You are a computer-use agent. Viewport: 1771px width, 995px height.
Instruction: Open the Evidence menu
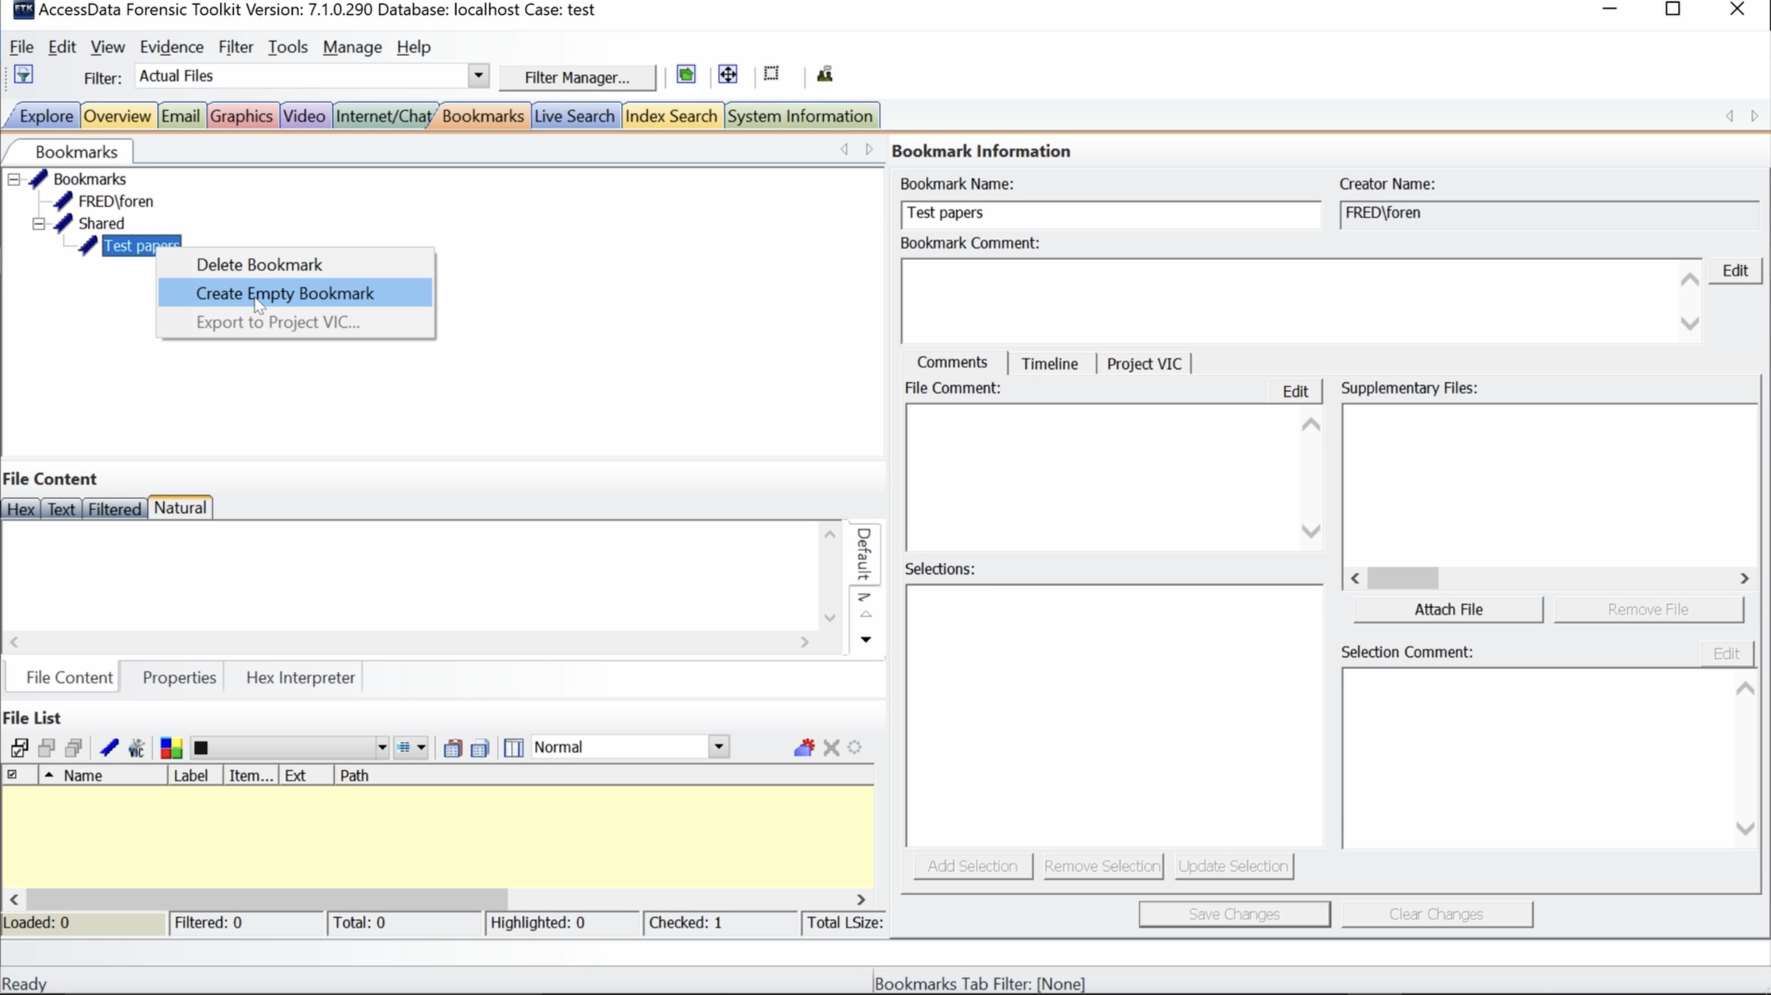click(172, 47)
